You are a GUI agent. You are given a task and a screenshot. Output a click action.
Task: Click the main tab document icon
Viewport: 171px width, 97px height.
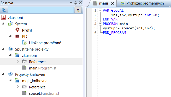click(x=95, y=3)
